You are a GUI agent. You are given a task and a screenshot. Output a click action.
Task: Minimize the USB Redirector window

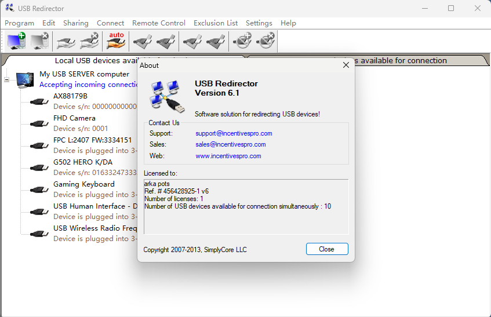click(x=425, y=8)
